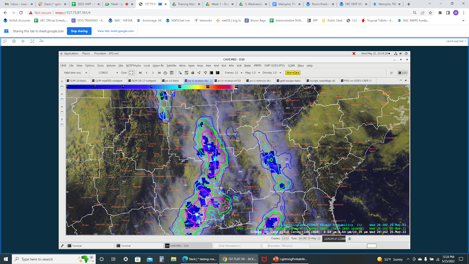The image size is (469, 264).
Task: Open Chrome extensions puzzle icon
Action: tap(440, 13)
